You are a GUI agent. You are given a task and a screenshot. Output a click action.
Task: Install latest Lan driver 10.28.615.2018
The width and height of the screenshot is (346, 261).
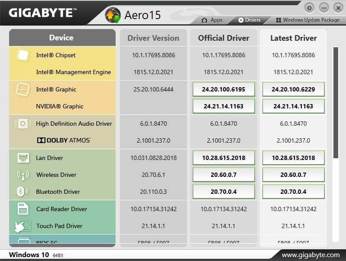pos(293,158)
